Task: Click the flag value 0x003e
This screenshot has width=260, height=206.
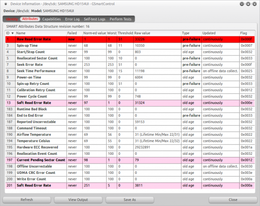Action: click(247, 173)
